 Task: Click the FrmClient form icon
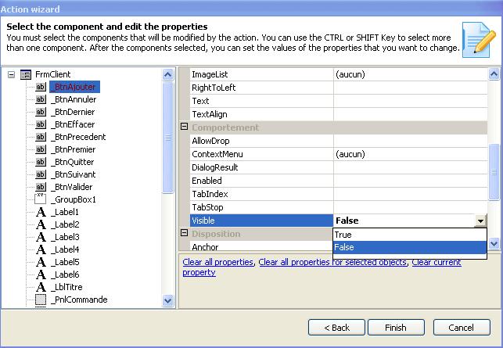(25, 75)
